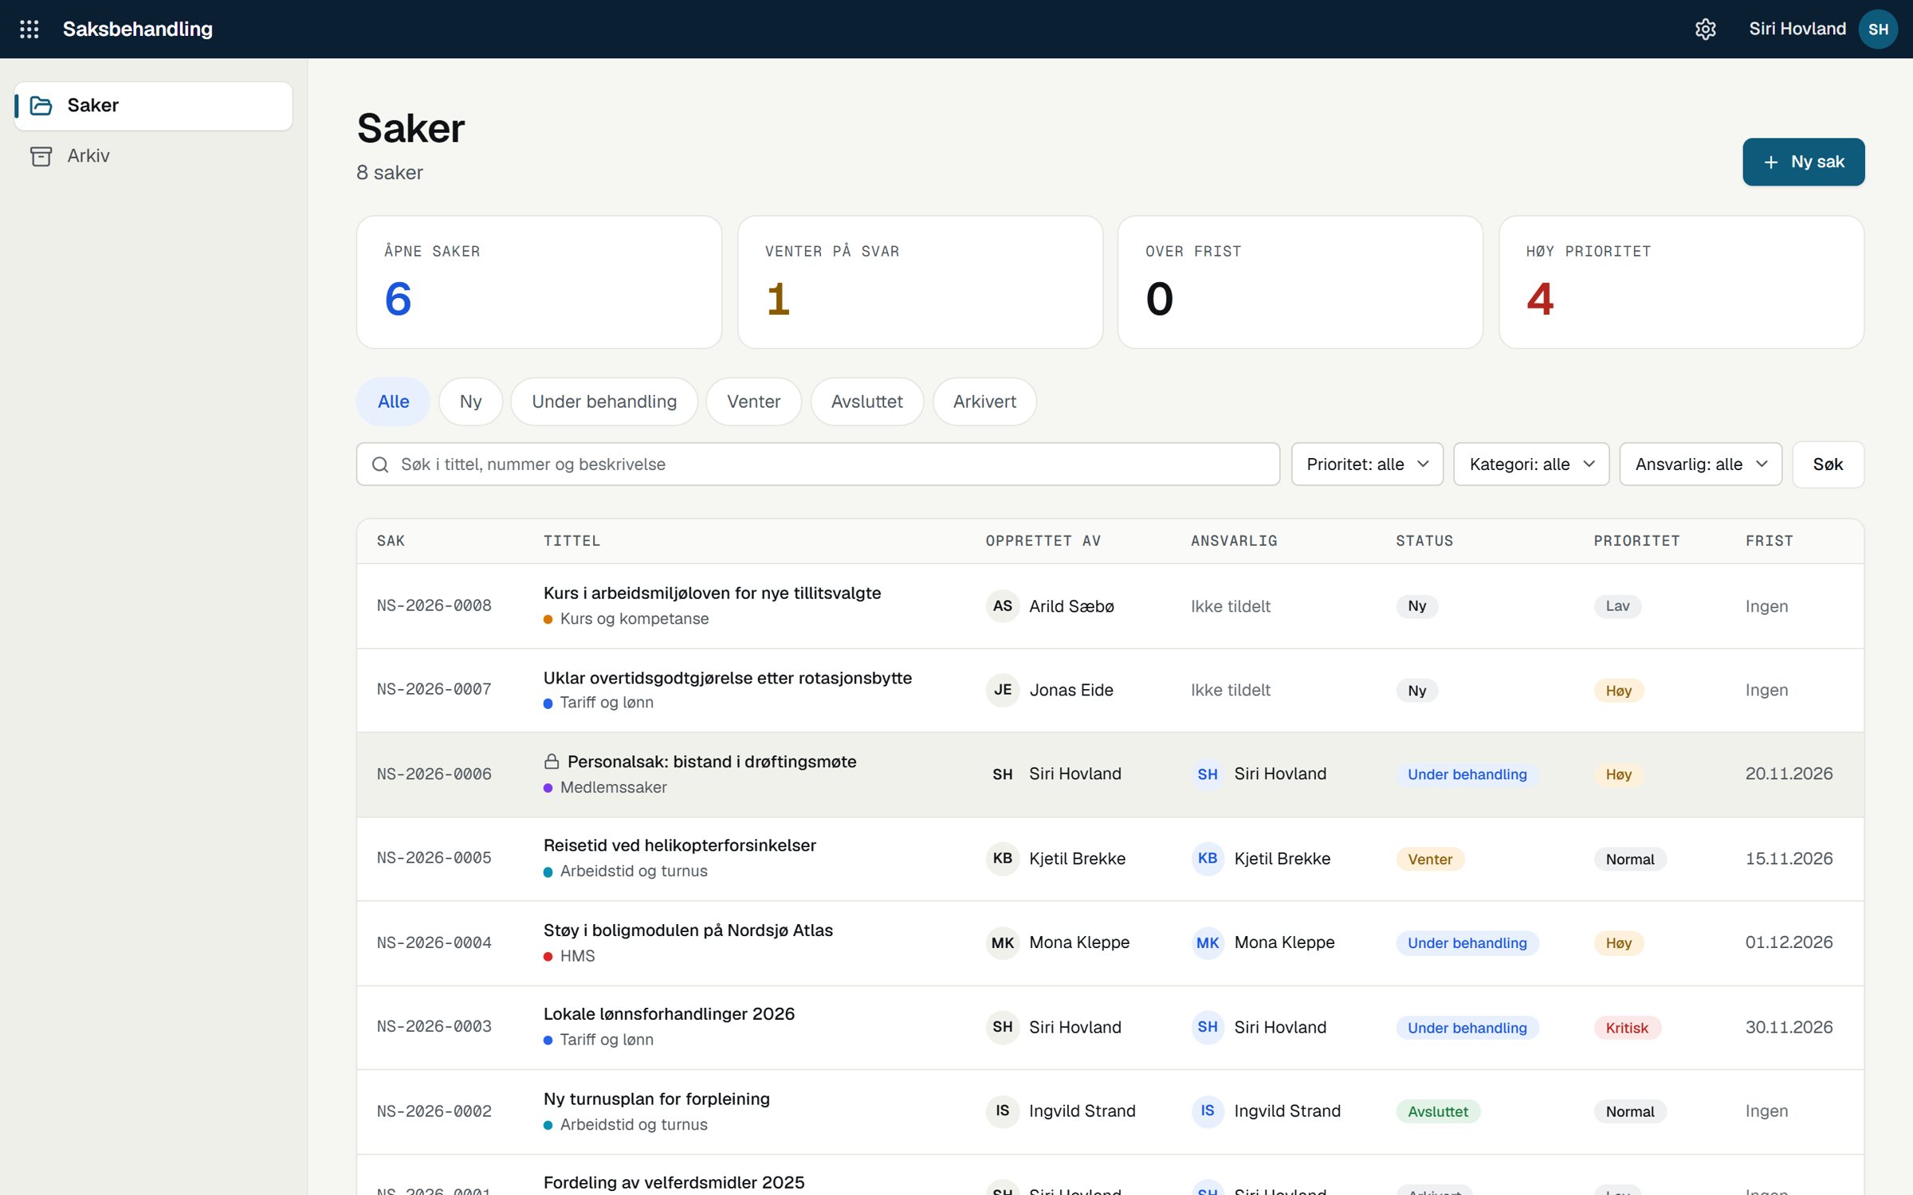The image size is (1913, 1195).
Task: Click the frist date 01.12.2026
Action: [x=1789, y=942]
